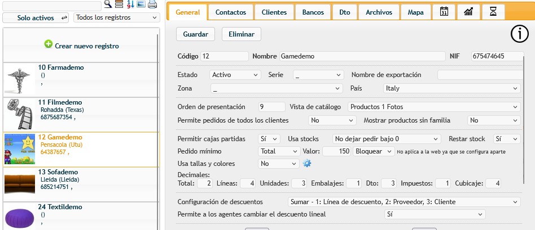Select the 13 Sofademo record name
Image resolution: width=535 pixels, height=230 pixels.
tap(58, 172)
